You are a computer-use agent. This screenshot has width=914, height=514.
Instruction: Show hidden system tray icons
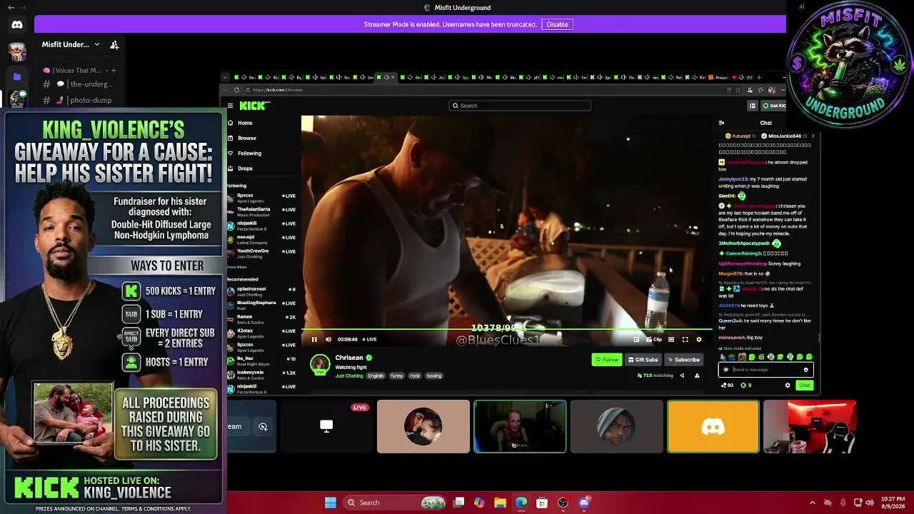click(x=812, y=503)
